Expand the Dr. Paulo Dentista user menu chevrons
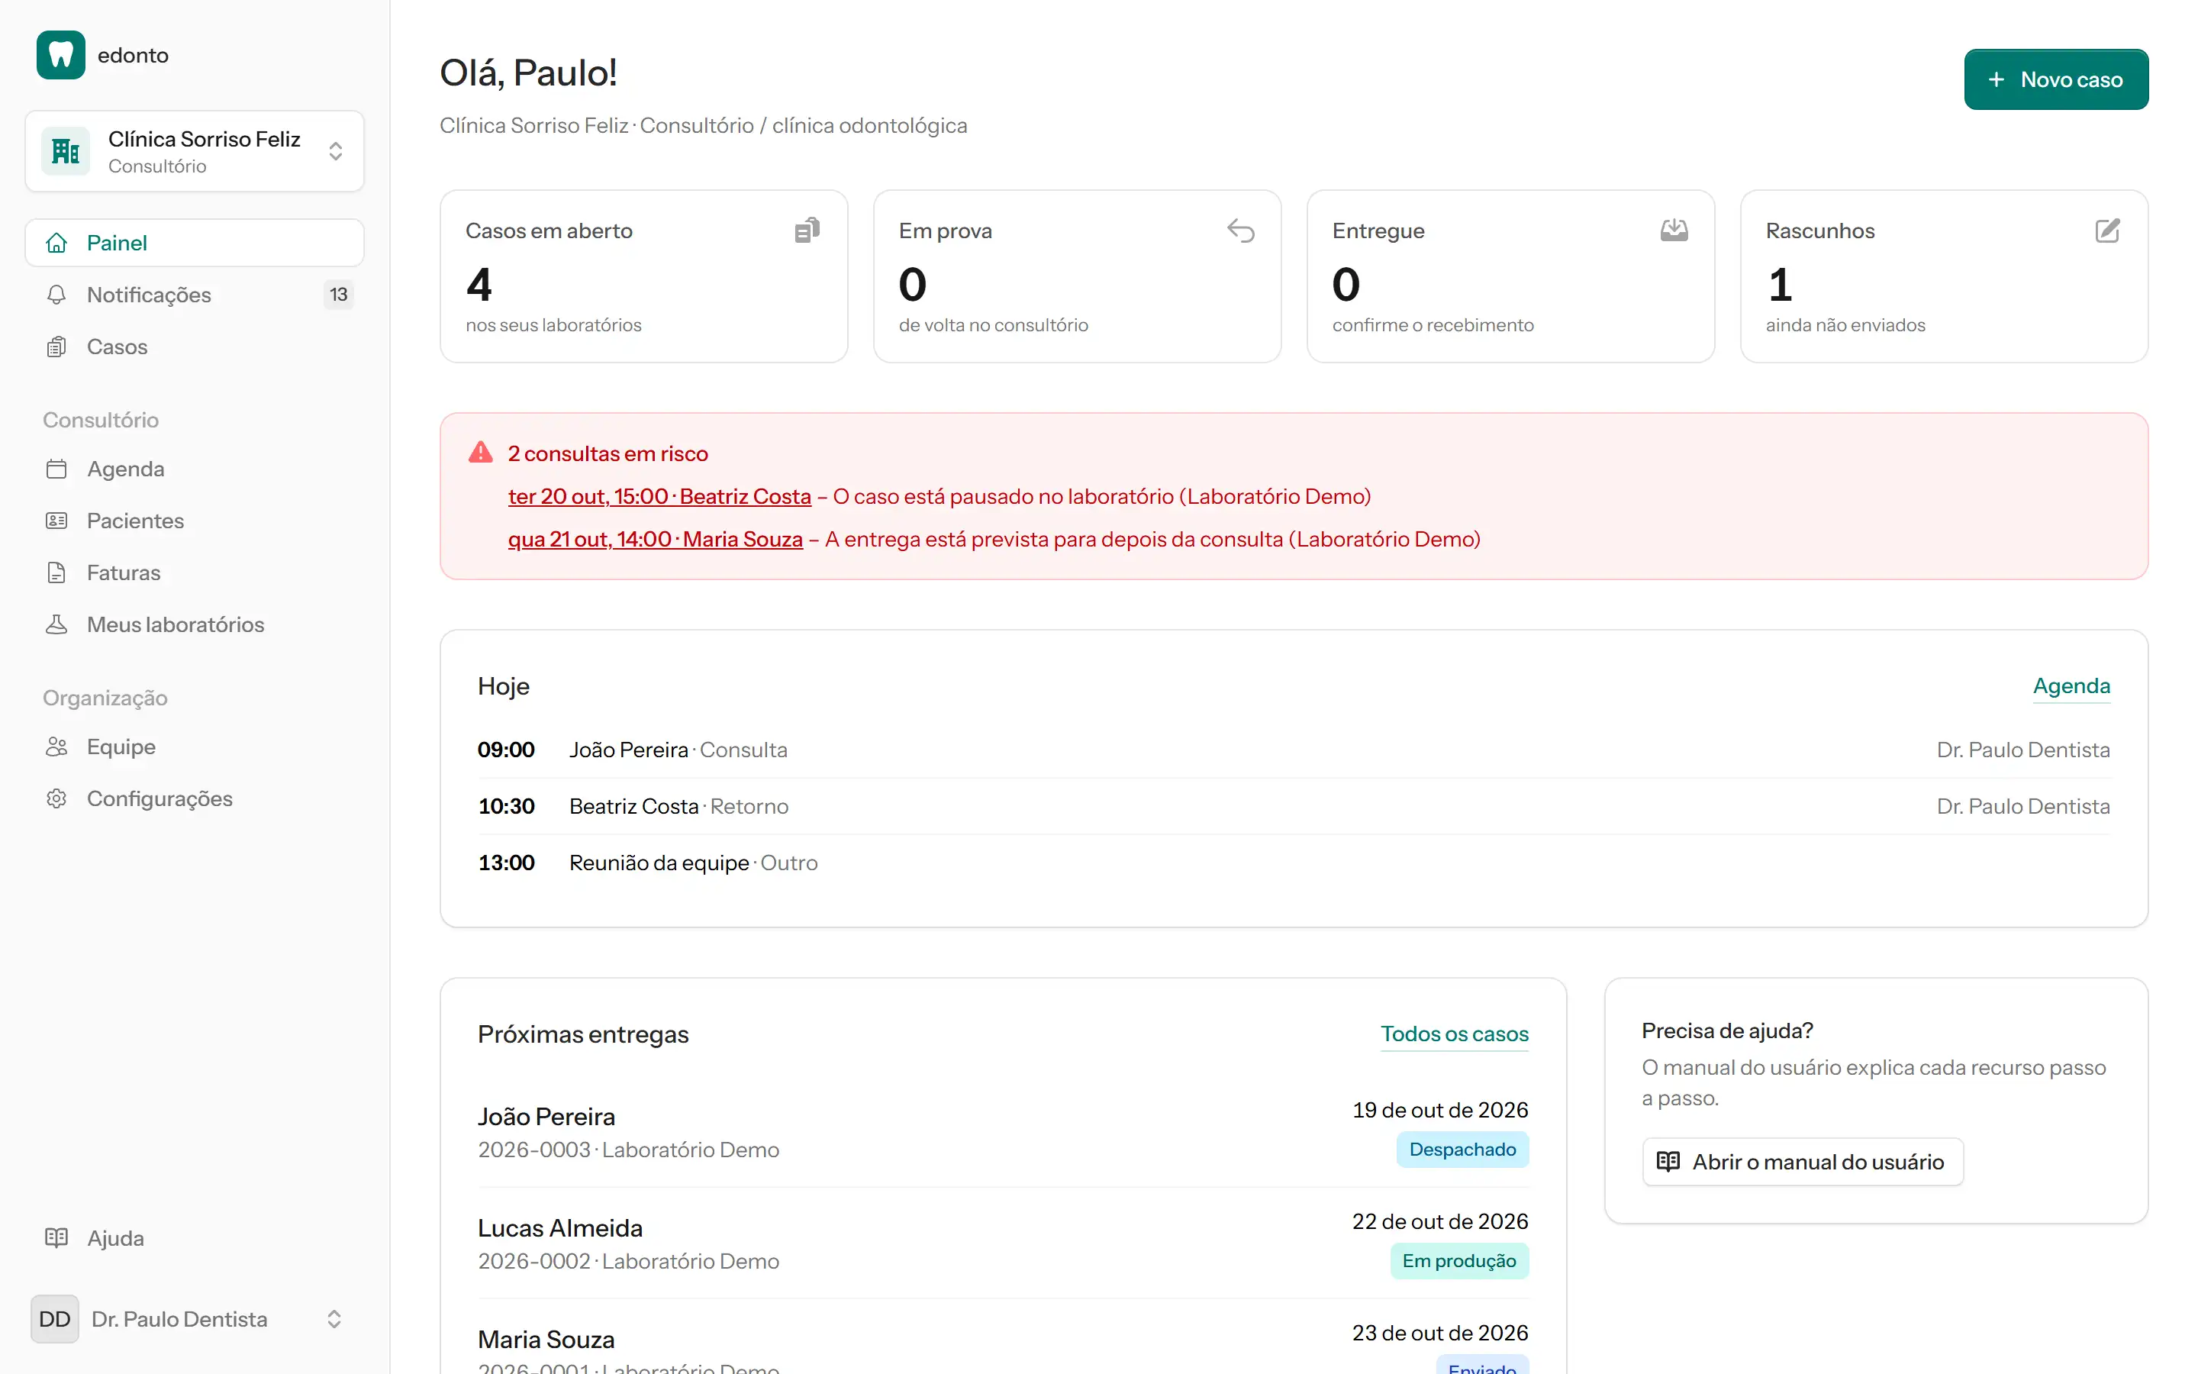 click(x=334, y=1318)
